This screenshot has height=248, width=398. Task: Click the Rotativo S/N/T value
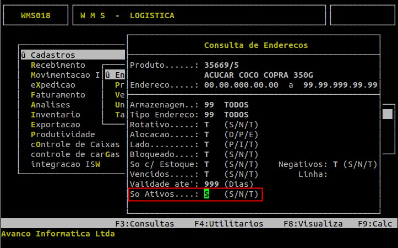tap(206, 125)
